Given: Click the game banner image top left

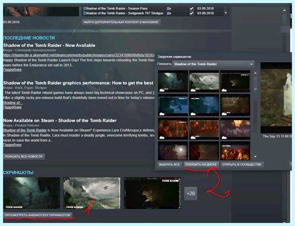Looking at the screenshot, I should coord(41,12).
